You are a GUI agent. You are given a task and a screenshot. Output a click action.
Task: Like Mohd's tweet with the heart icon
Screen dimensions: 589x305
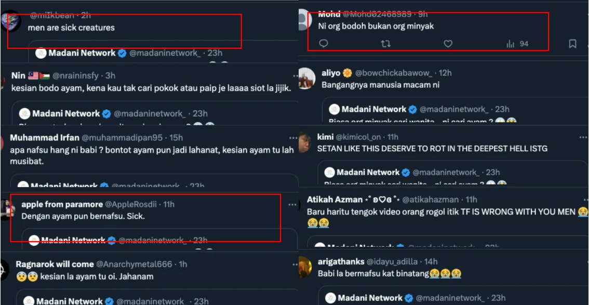[448, 44]
